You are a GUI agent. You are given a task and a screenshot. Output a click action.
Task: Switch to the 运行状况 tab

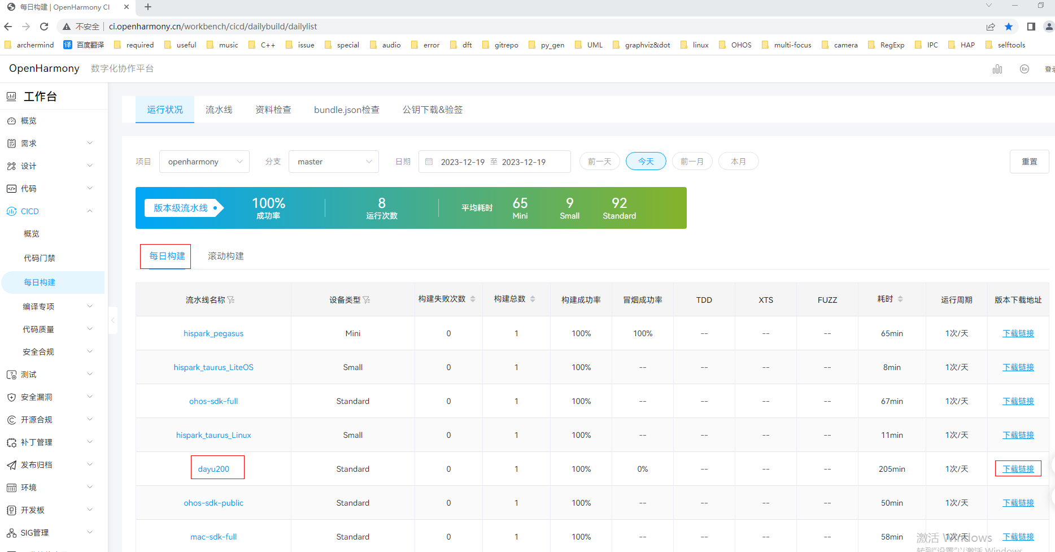coord(165,110)
